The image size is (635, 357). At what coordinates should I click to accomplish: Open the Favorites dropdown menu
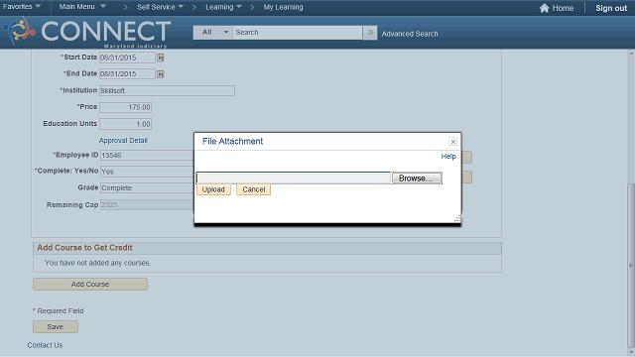click(x=22, y=7)
